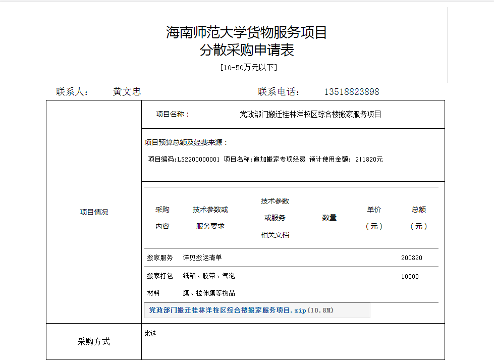Click the 详见搬运清单 requirement text
Image resolution: width=494 pixels, height=360 pixels.
202,258
